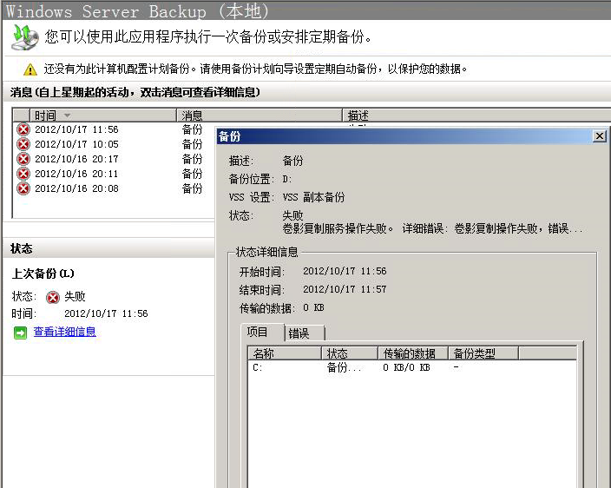The height and width of the screenshot is (488, 611).
Task: Click the error icon for 2012/10/16 20:11
Action: coord(23,174)
